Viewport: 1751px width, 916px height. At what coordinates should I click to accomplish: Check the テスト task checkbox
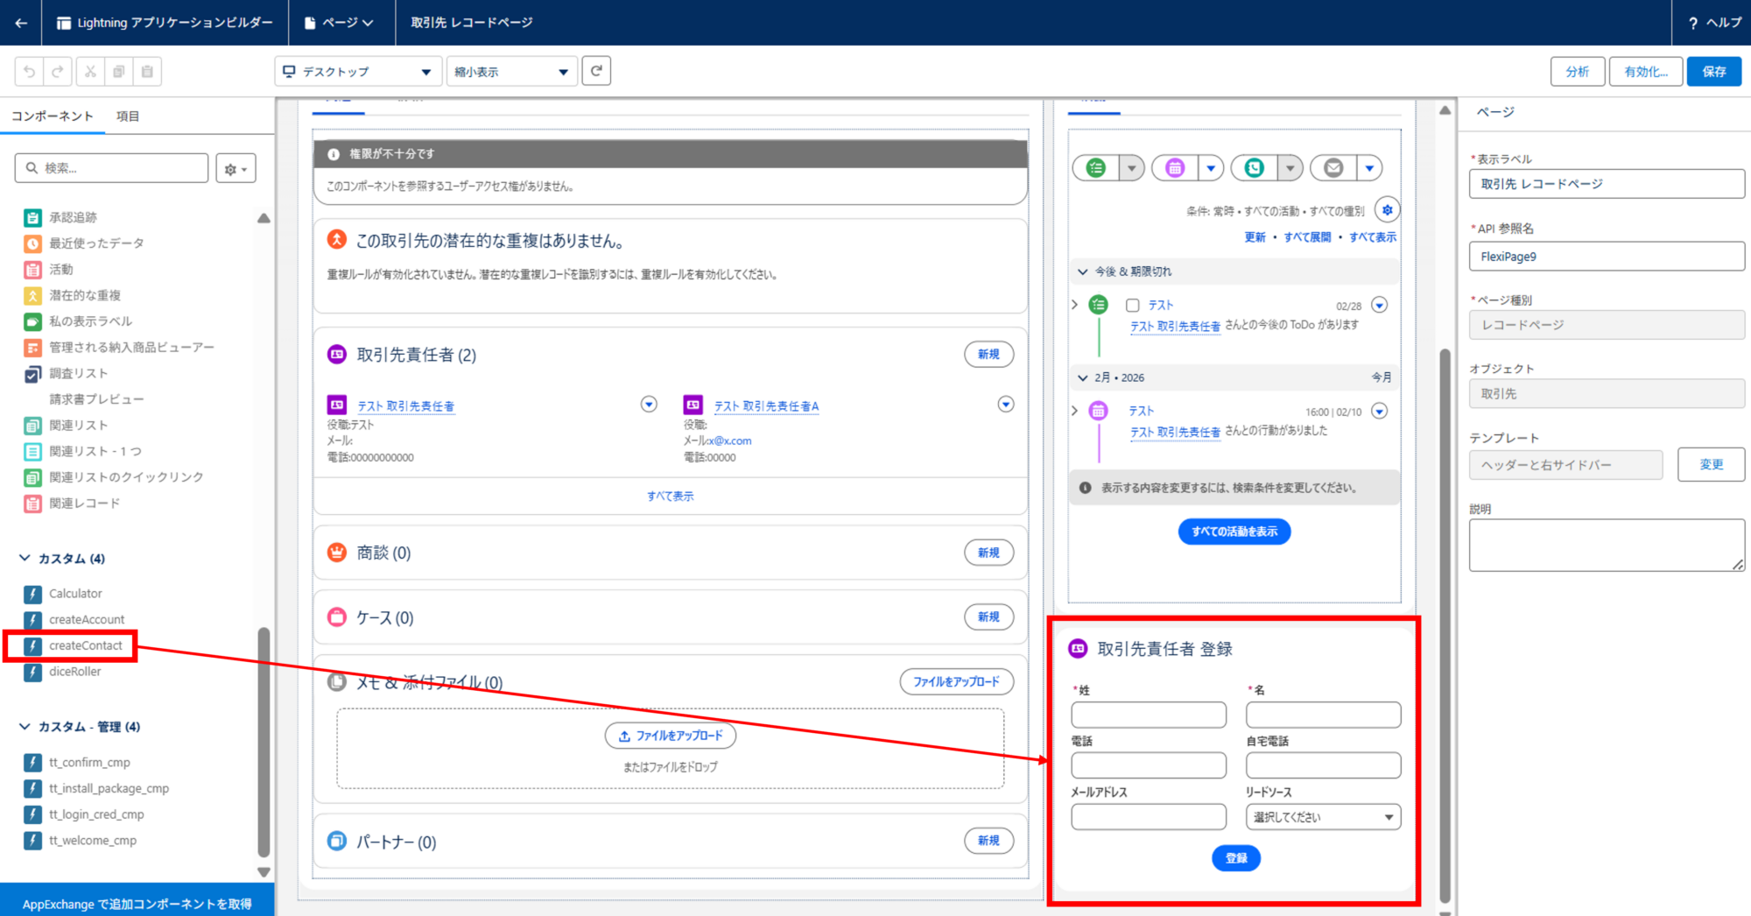coord(1132,306)
